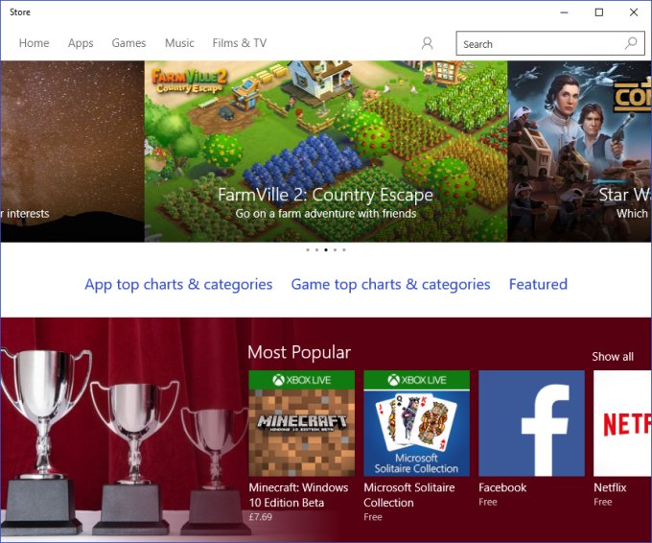Open Game top charts & categories link
Viewport: 652px width, 543px height.
390,284
